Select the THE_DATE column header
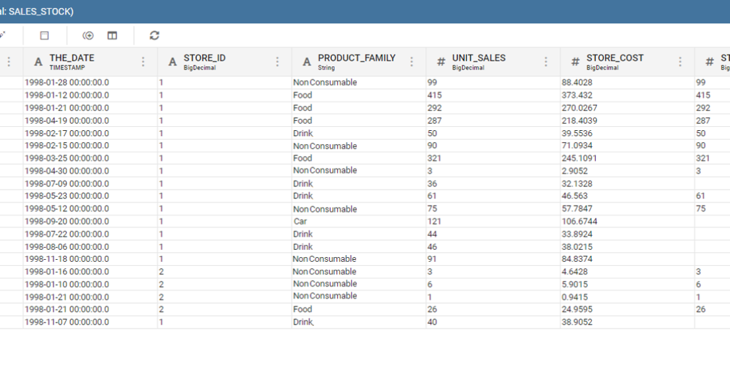The width and height of the screenshot is (730, 388). [x=91, y=62]
